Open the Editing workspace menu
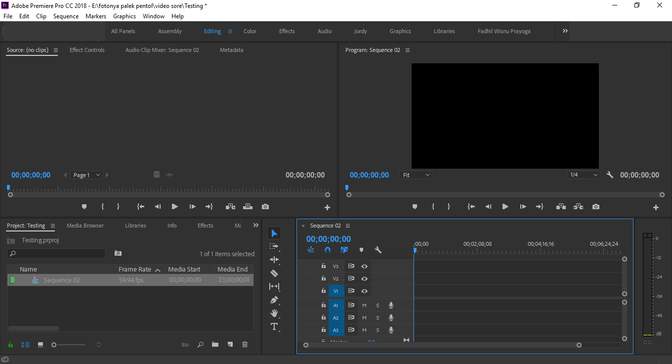Viewport: 672px width, 364px height. (x=230, y=31)
